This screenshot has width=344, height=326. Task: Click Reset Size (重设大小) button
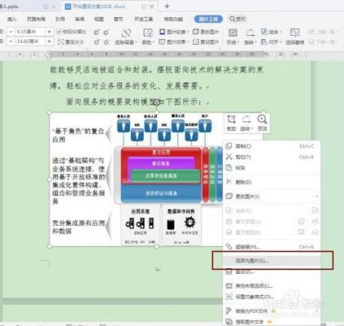tap(71, 42)
